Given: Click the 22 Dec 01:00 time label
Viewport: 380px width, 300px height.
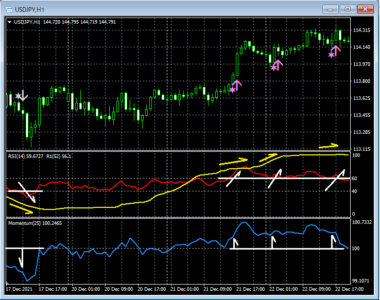Looking at the screenshot, I should pyautogui.click(x=284, y=289).
